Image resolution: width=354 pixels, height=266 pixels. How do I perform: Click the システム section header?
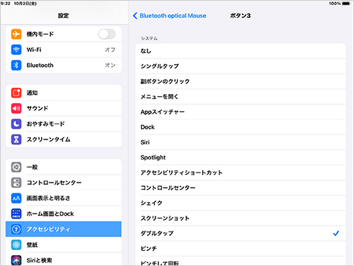pyautogui.click(x=149, y=38)
